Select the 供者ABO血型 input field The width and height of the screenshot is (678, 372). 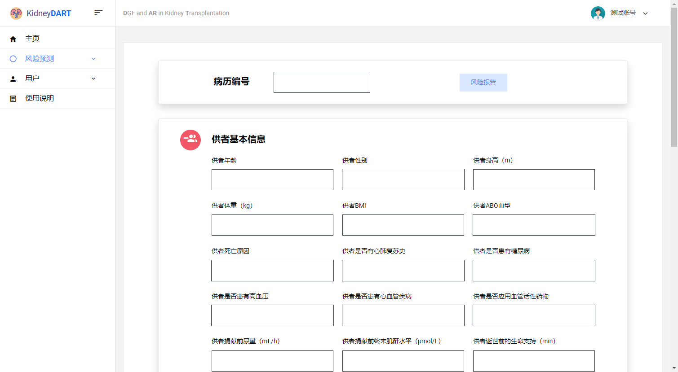(533, 225)
